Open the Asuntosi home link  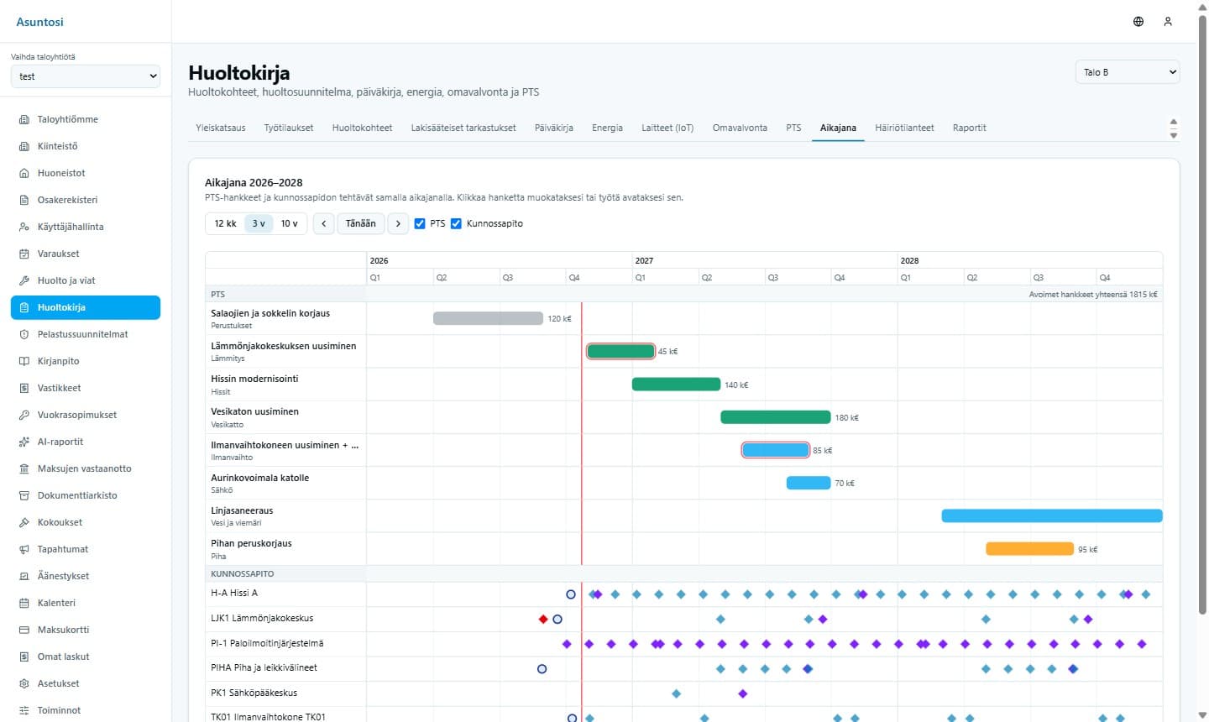[39, 22]
